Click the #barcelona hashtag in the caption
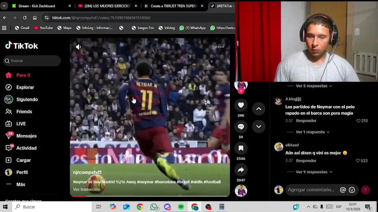 pyautogui.click(x=165, y=182)
